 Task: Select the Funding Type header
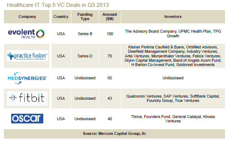click(x=85, y=17)
